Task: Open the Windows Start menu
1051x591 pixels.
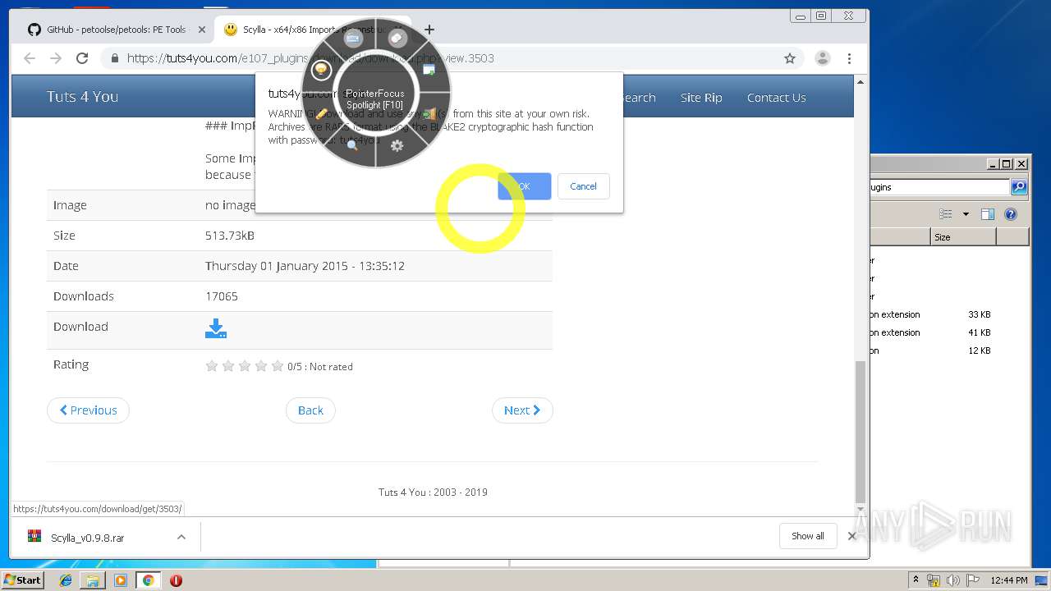Action: [22, 580]
